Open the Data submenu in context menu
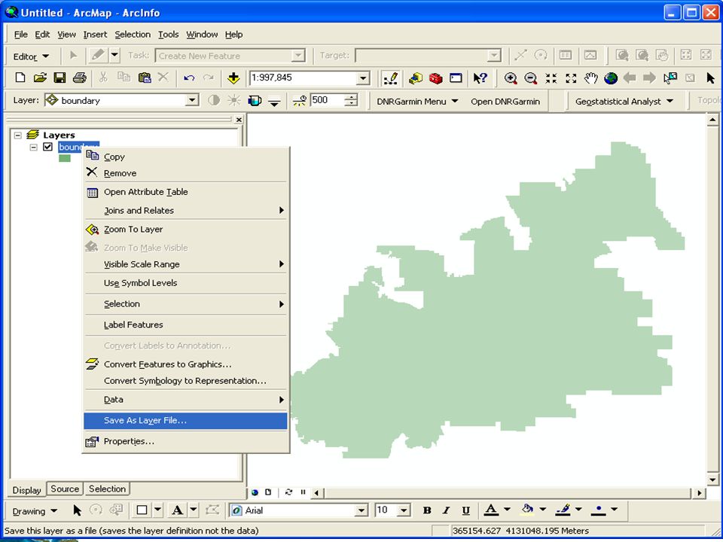723x542 pixels. click(x=185, y=400)
